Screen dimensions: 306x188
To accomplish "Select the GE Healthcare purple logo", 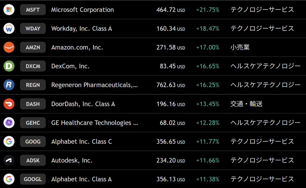I will tap(9, 123).
